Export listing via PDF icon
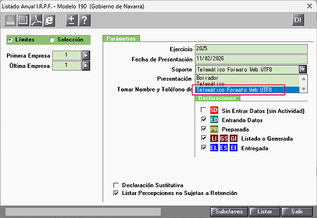The width and height of the screenshot is (317, 218). (x=36, y=20)
